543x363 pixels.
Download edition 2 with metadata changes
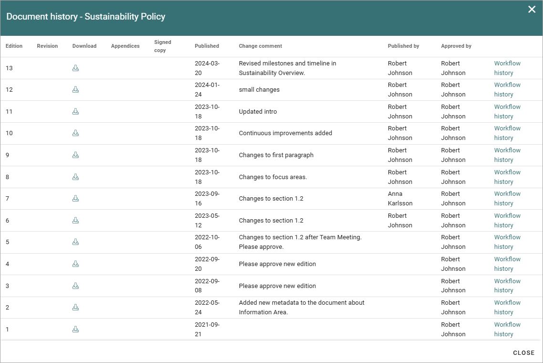point(75,307)
